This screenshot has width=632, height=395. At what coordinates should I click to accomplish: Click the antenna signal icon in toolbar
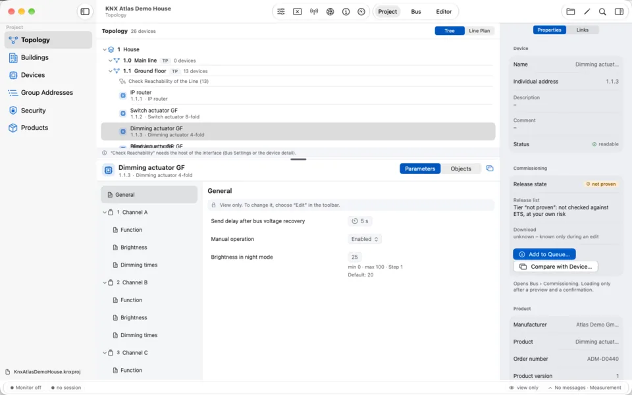pyautogui.click(x=314, y=12)
